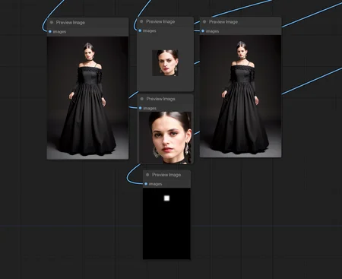This screenshot has width=342, height=279.
Task: Collapse the large face close-up Preview Image node
Action: pyautogui.click(x=142, y=99)
